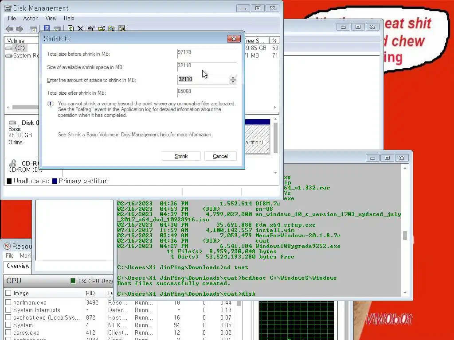Click the Disk 0 drive icon
454x340 pixels.
pyautogui.click(x=12, y=123)
